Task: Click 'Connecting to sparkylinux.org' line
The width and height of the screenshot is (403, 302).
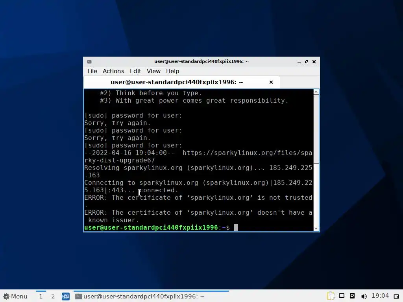Action: point(198,183)
